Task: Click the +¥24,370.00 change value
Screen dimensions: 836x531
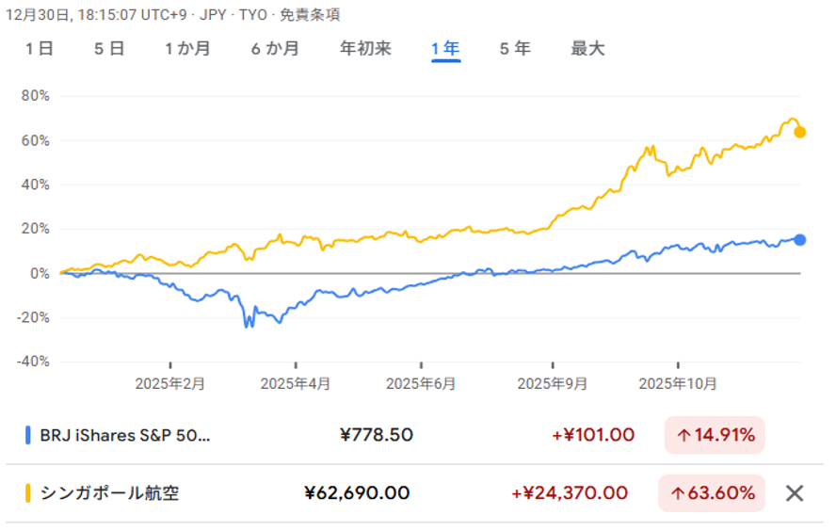Action: (x=570, y=492)
